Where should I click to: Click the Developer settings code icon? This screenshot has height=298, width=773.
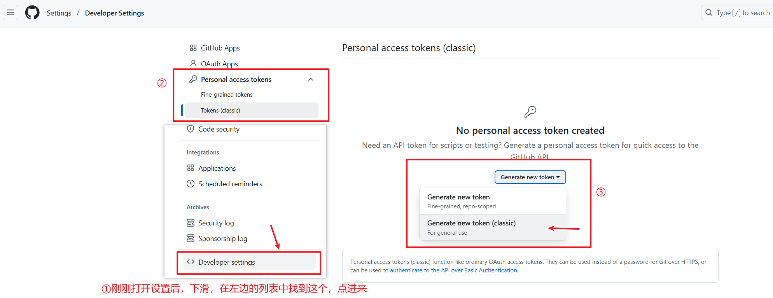point(191,262)
